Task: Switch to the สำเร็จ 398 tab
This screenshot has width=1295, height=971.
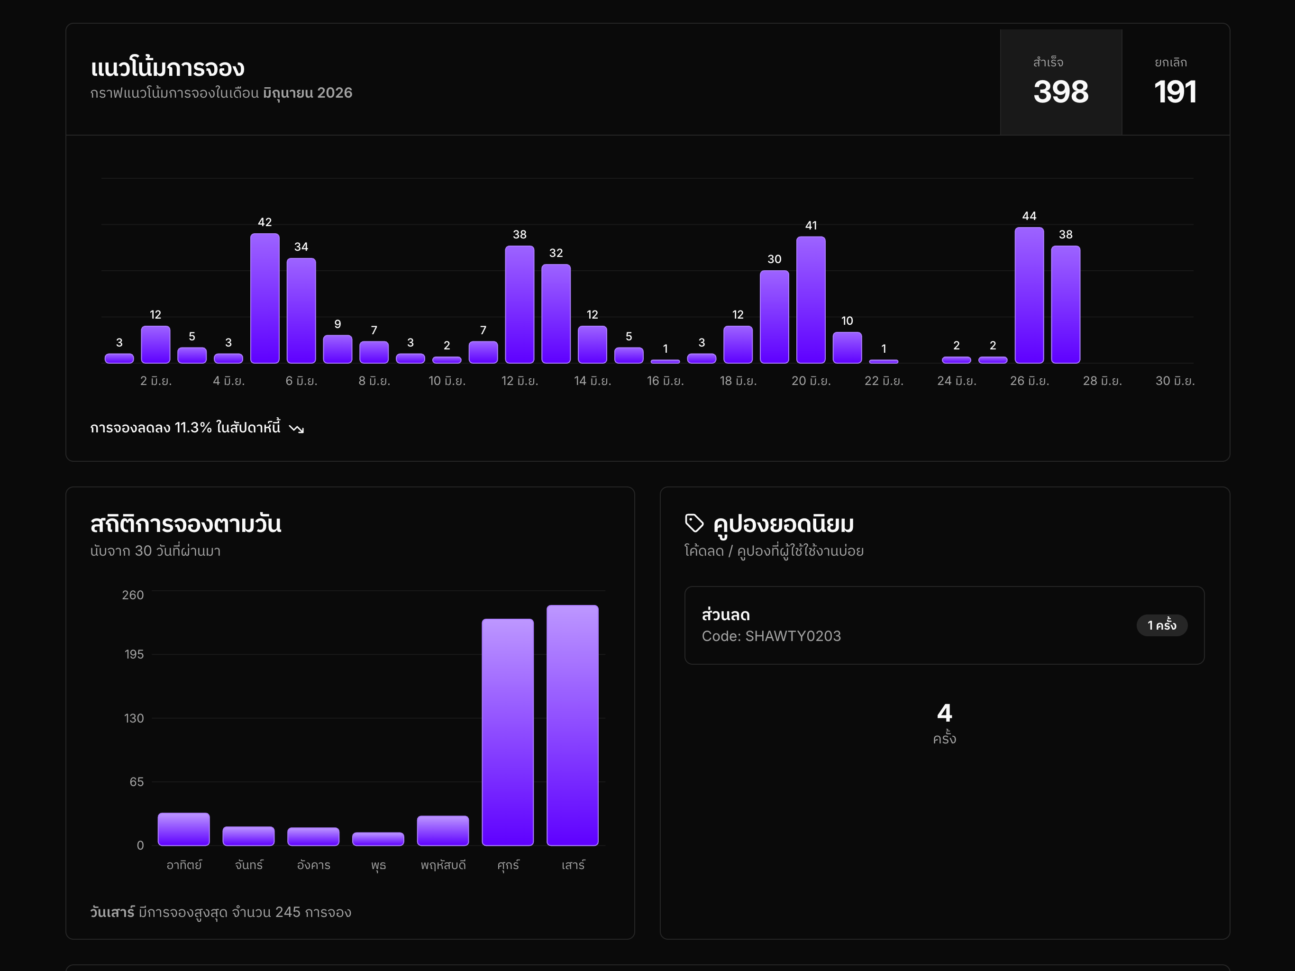Action: [1061, 82]
